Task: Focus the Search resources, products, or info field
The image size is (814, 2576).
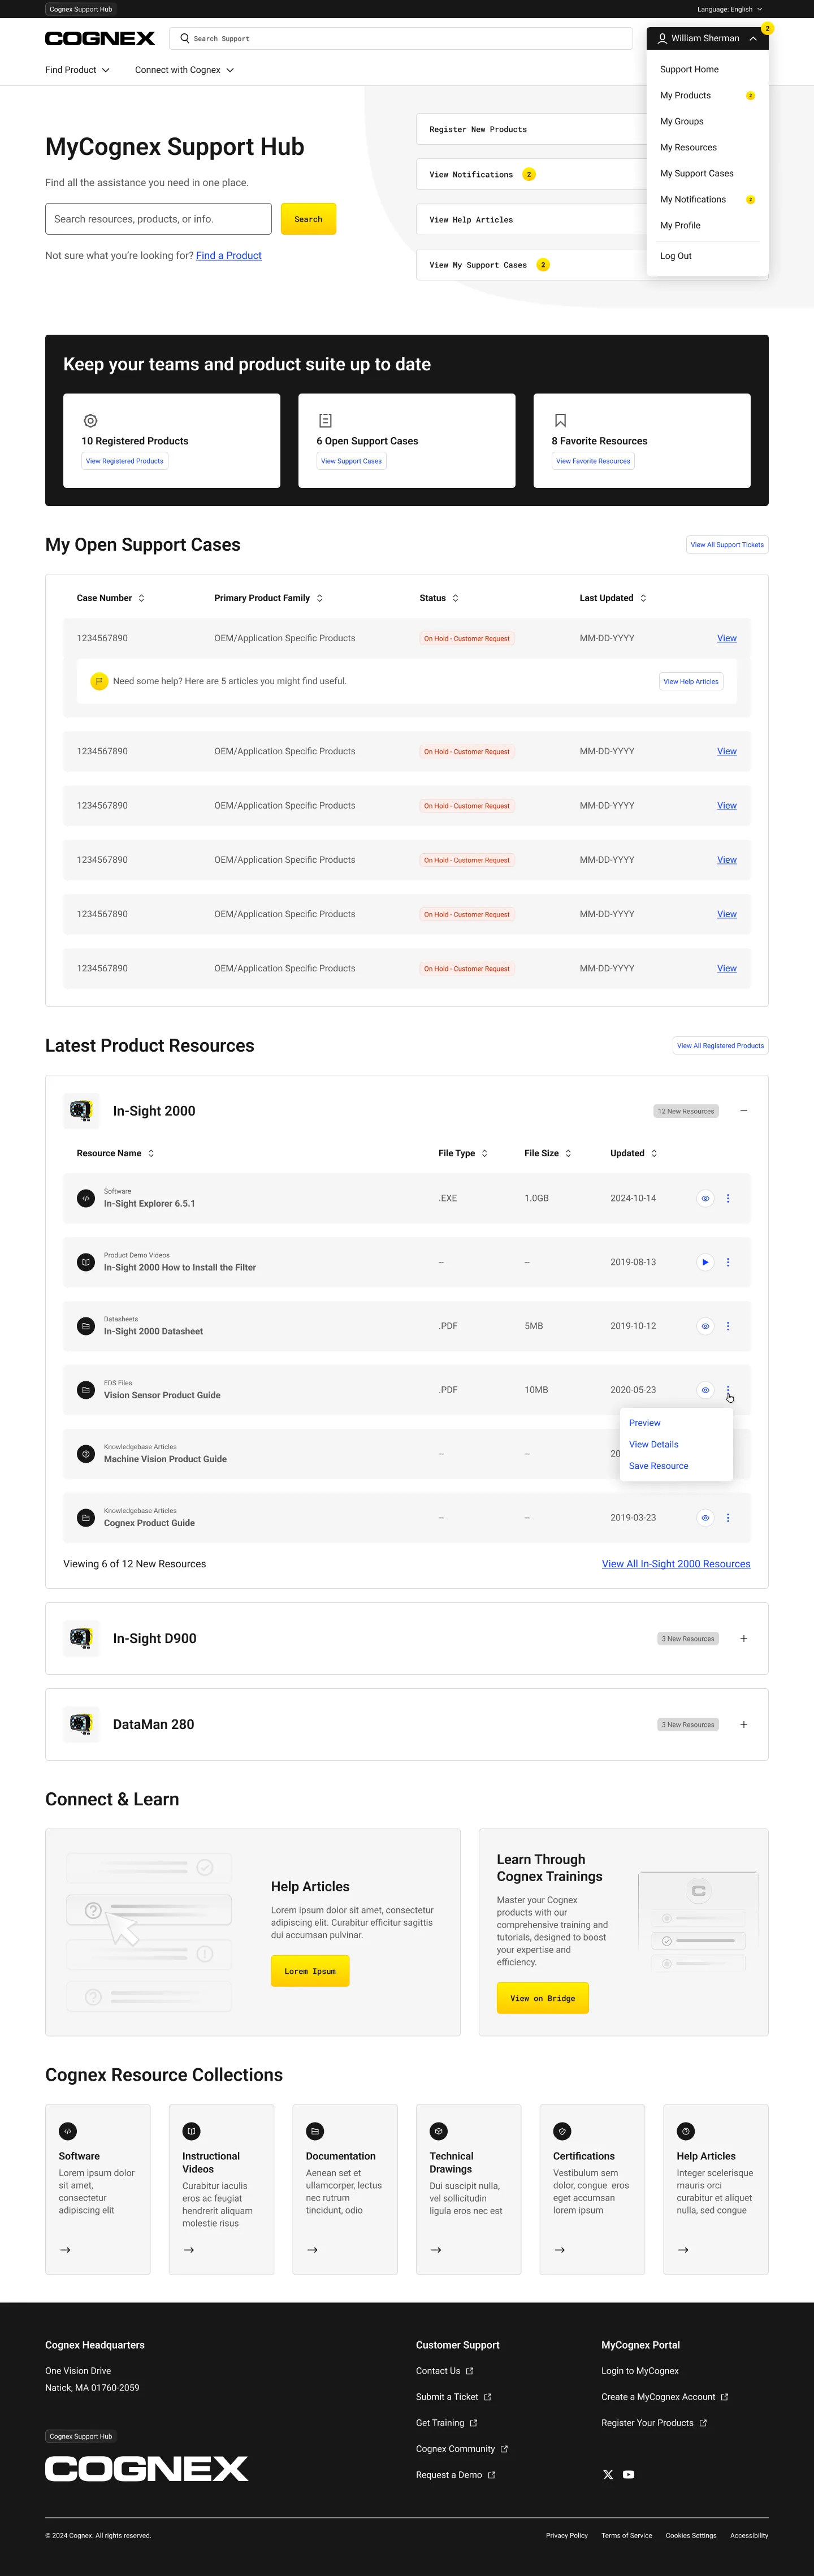Action: (x=158, y=219)
